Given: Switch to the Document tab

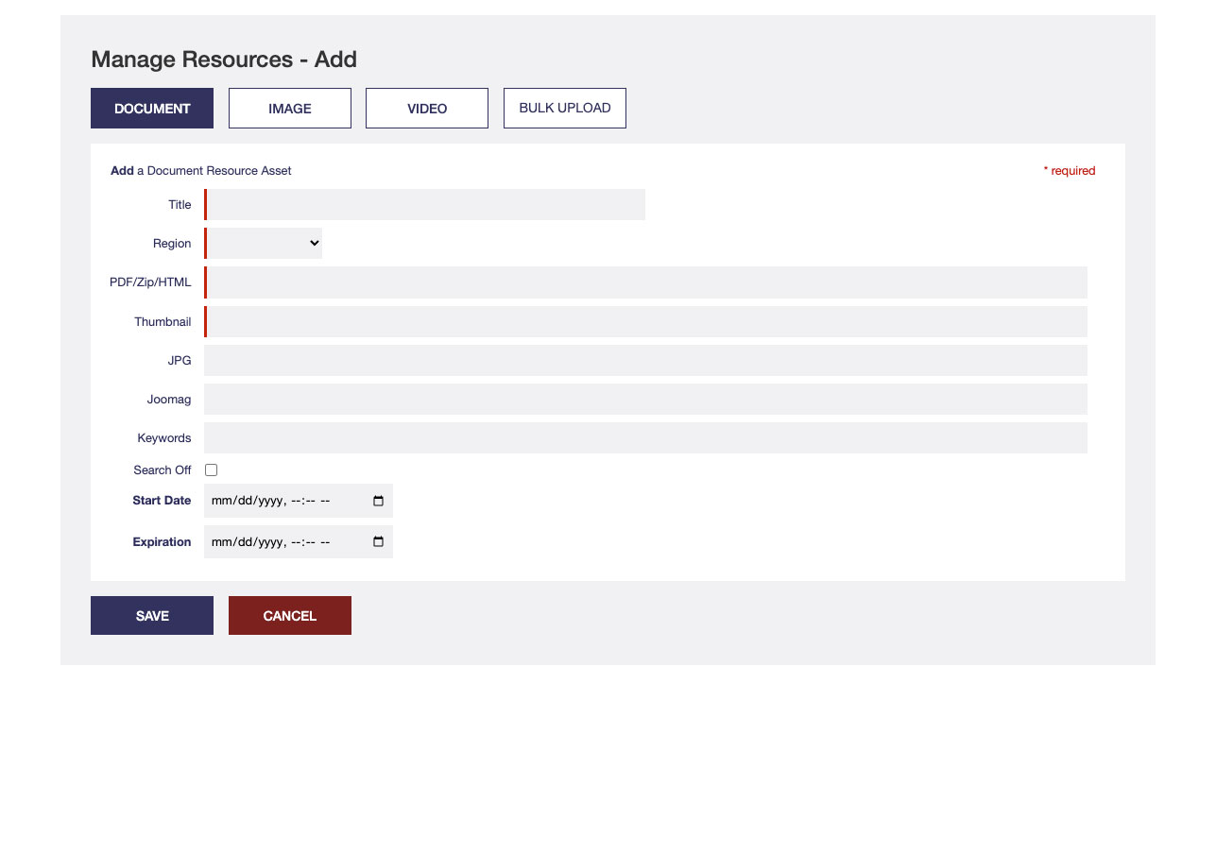Looking at the screenshot, I should click(152, 109).
